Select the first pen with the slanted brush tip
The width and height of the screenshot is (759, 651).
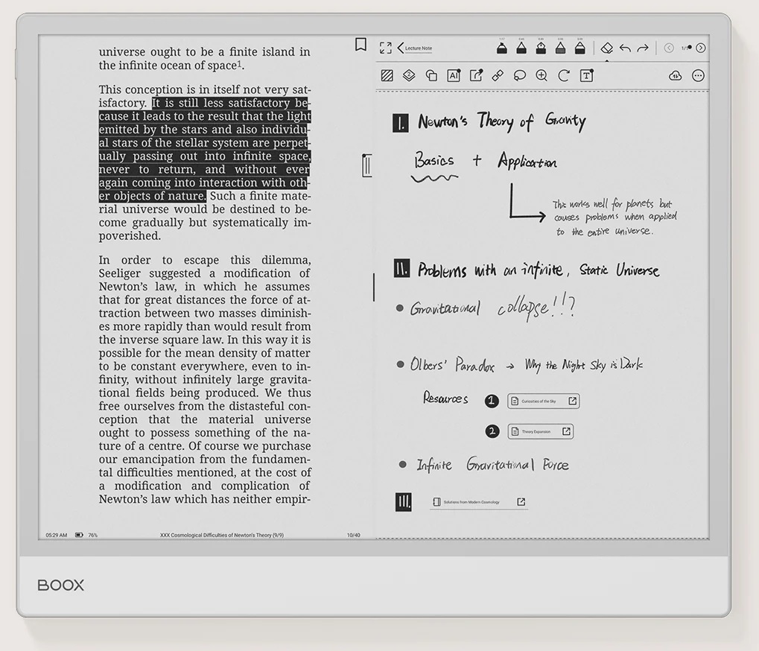click(502, 48)
